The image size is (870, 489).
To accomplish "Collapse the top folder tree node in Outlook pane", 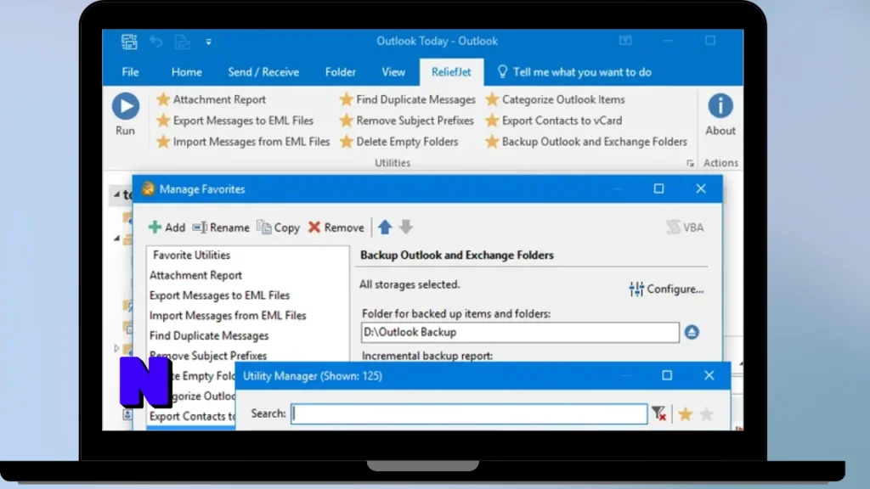I will pos(116,194).
